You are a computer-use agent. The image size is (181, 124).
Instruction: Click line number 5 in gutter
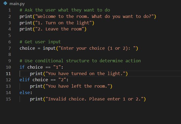click(9, 36)
